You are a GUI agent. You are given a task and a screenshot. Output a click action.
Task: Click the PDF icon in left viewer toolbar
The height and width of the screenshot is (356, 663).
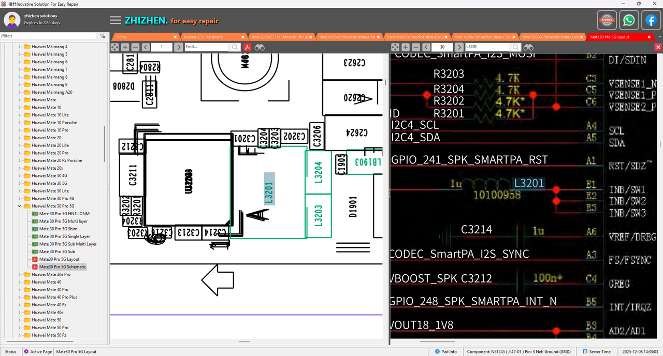click(x=248, y=47)
